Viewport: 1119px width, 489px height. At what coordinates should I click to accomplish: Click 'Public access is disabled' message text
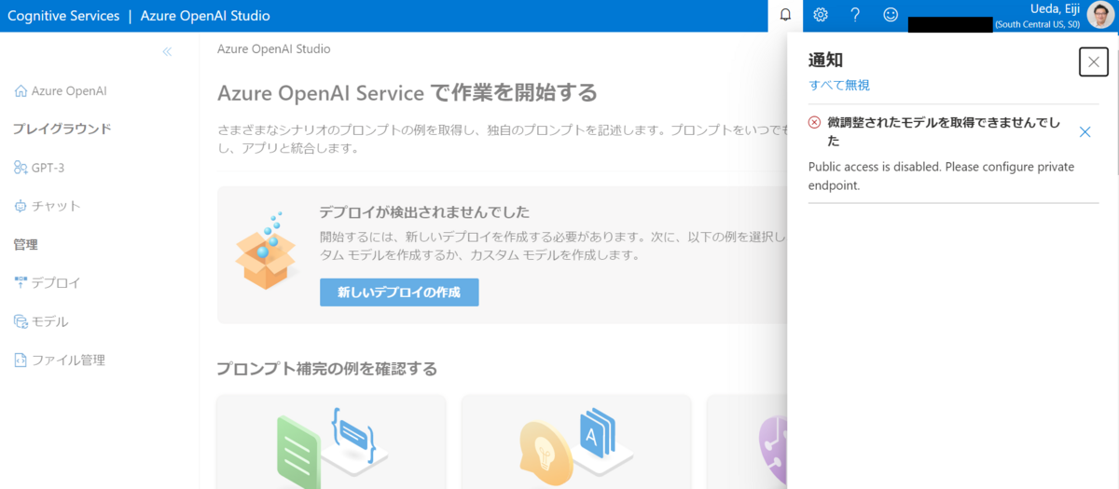pos(941,176)
